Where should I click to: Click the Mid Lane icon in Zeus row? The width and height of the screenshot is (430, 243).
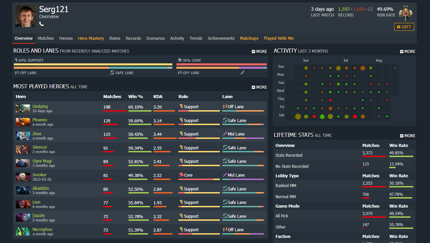[225, 134]
